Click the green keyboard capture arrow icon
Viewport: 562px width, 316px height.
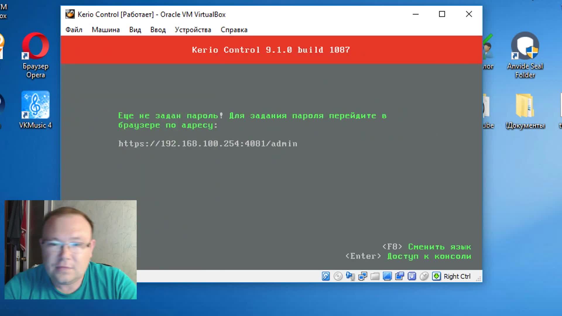pyautogui.click(x=436, y=276)
